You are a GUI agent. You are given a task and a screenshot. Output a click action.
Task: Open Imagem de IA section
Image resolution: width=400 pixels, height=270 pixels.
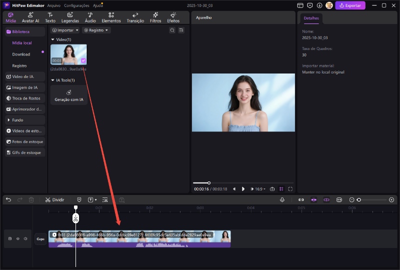tap(25, 87)
